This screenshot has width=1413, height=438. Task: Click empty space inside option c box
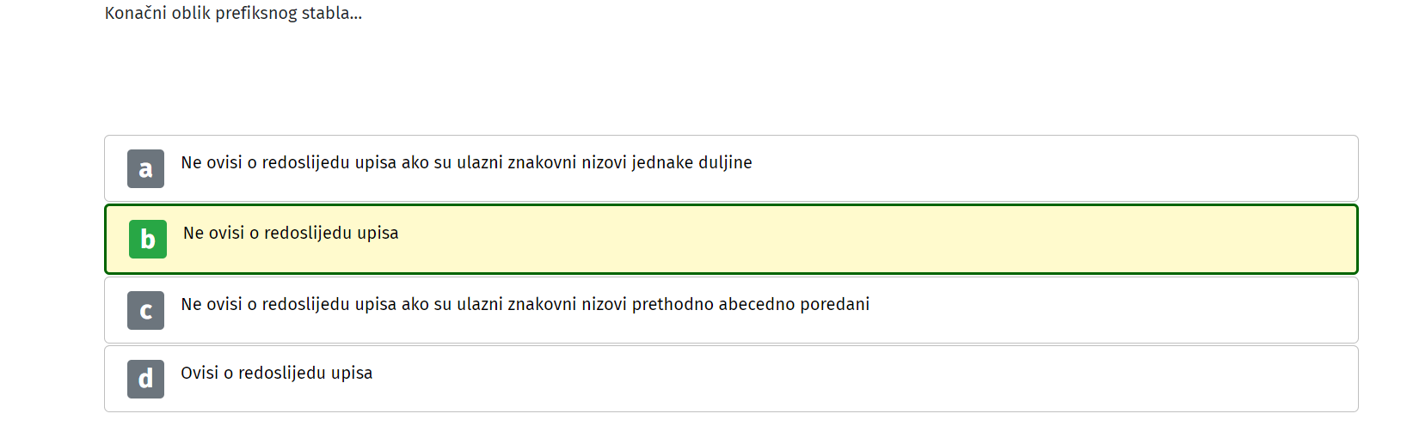(1118, 310)
